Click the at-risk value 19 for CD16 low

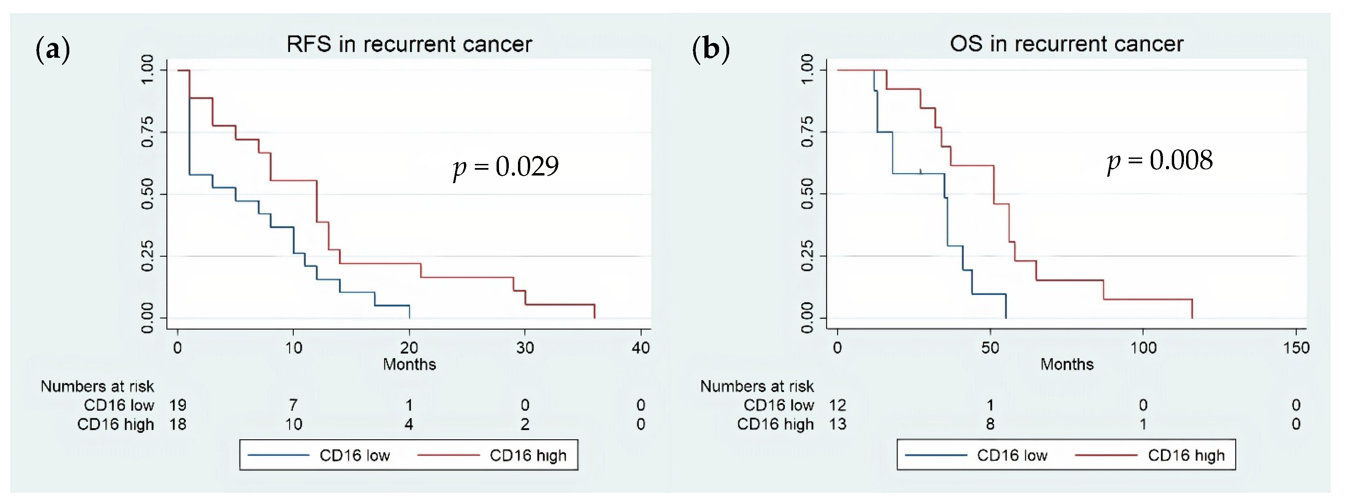[178, 405]
